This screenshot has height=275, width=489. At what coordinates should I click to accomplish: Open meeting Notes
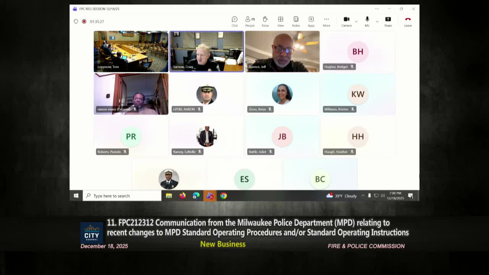[296, 21]
